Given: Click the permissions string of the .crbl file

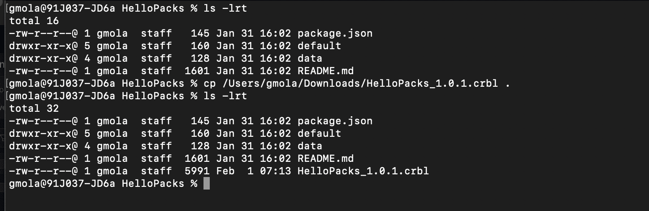Looking at the screenshot, I should click(x=43, y=171).
